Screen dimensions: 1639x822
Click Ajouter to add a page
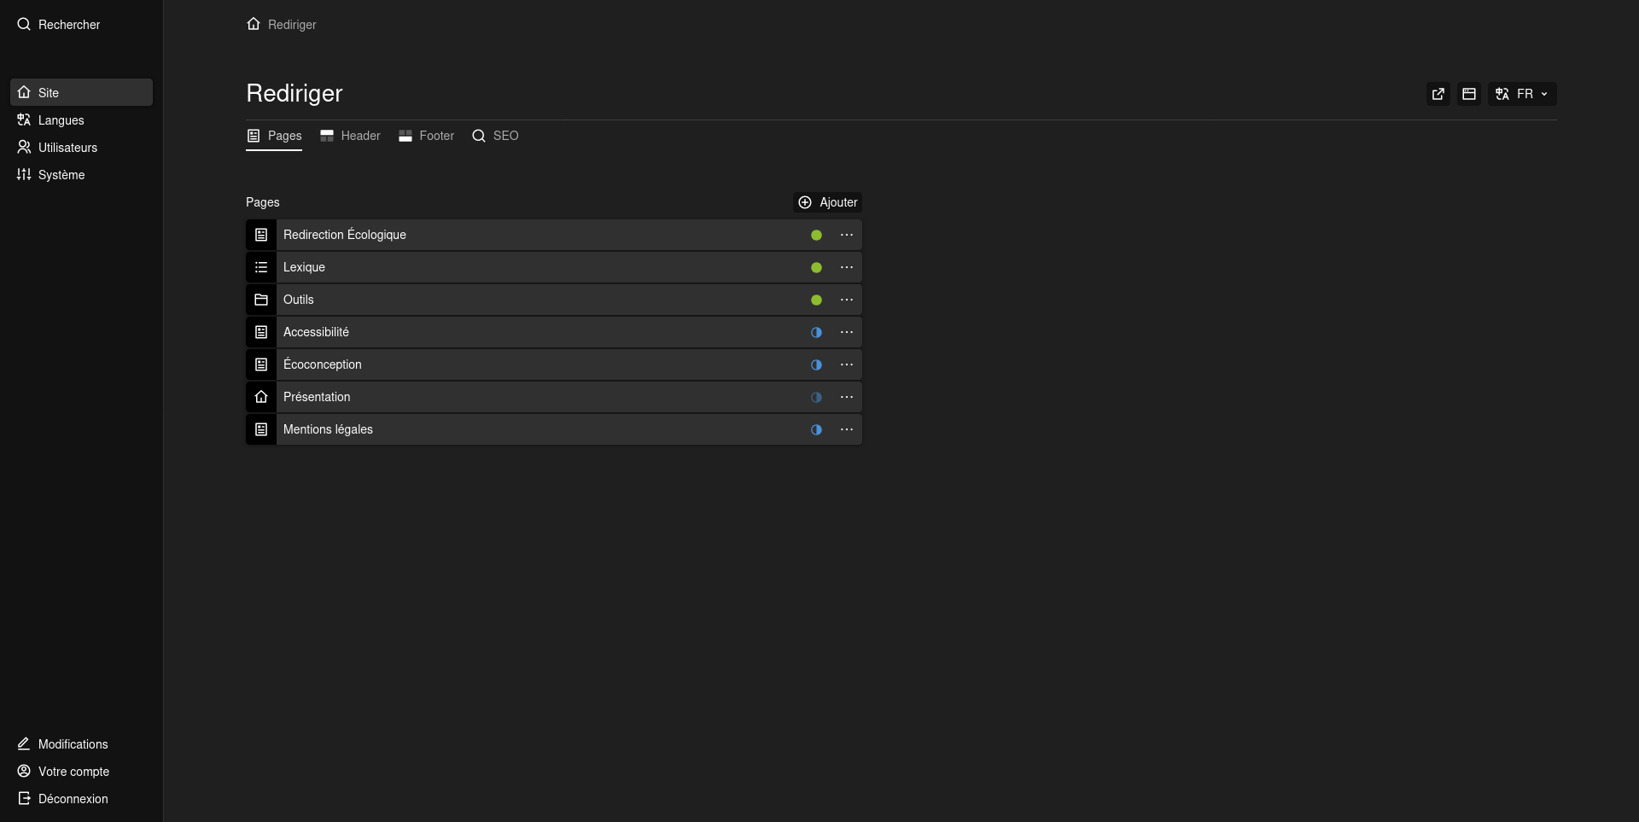827,202
